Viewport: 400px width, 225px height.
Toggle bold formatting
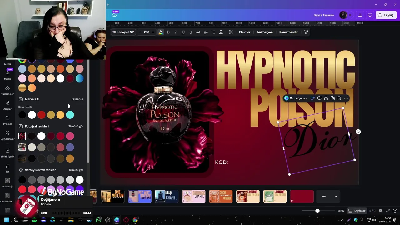[x=168, y=32]
